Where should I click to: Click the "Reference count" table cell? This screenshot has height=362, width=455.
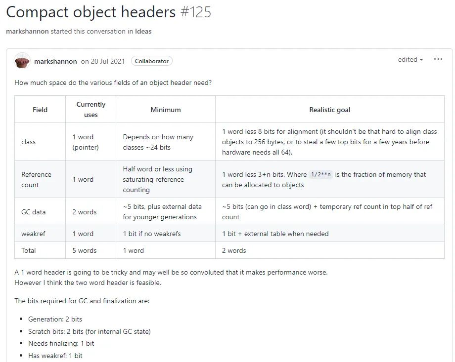(x=36, y=180)
